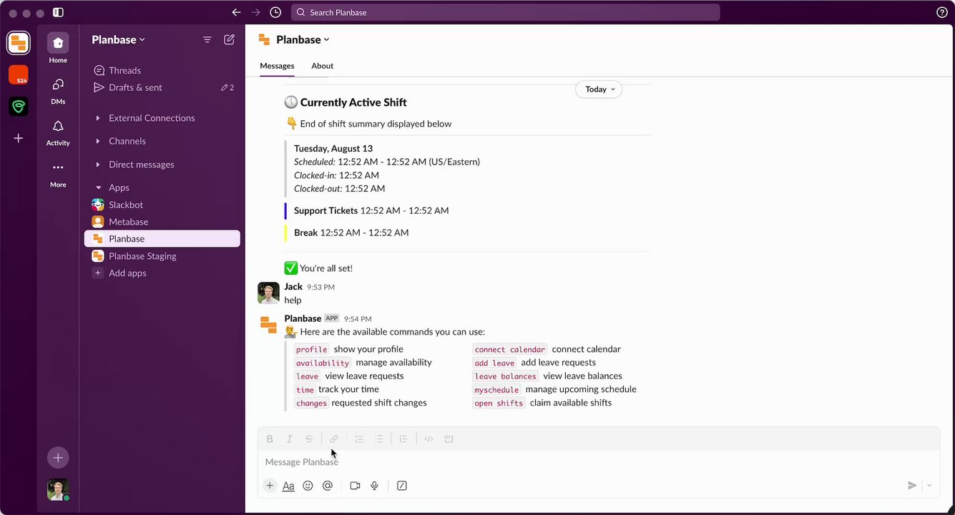Open send options dropdown arrow
The height and width of the screenshot is (515, 955).
tap(929, 486)
